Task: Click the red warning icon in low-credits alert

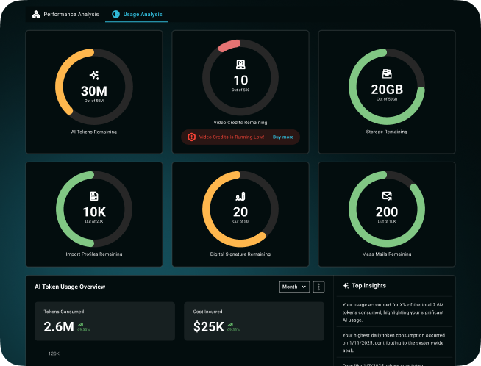Action: click(191, 137)
